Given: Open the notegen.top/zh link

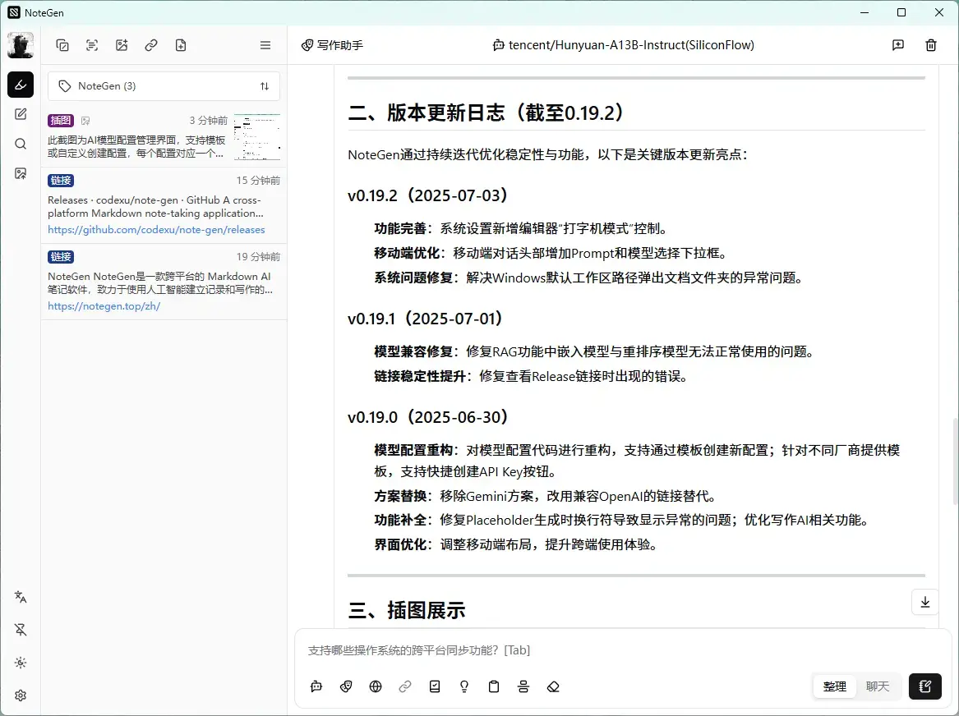Looking at the screenshot, I should pos(104,306).
